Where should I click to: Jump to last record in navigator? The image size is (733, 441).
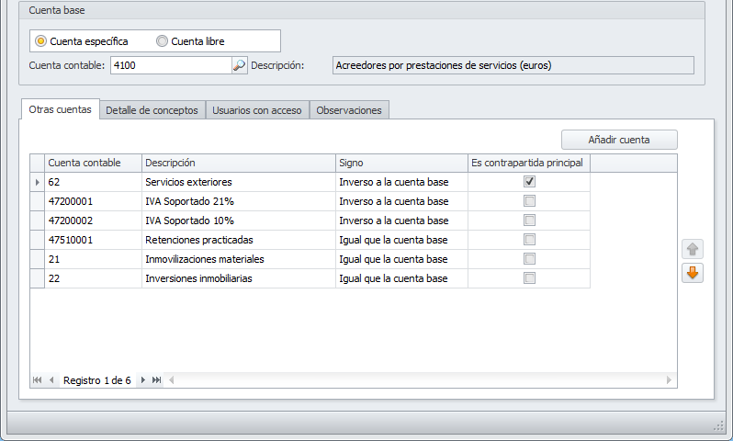point(157,379)
